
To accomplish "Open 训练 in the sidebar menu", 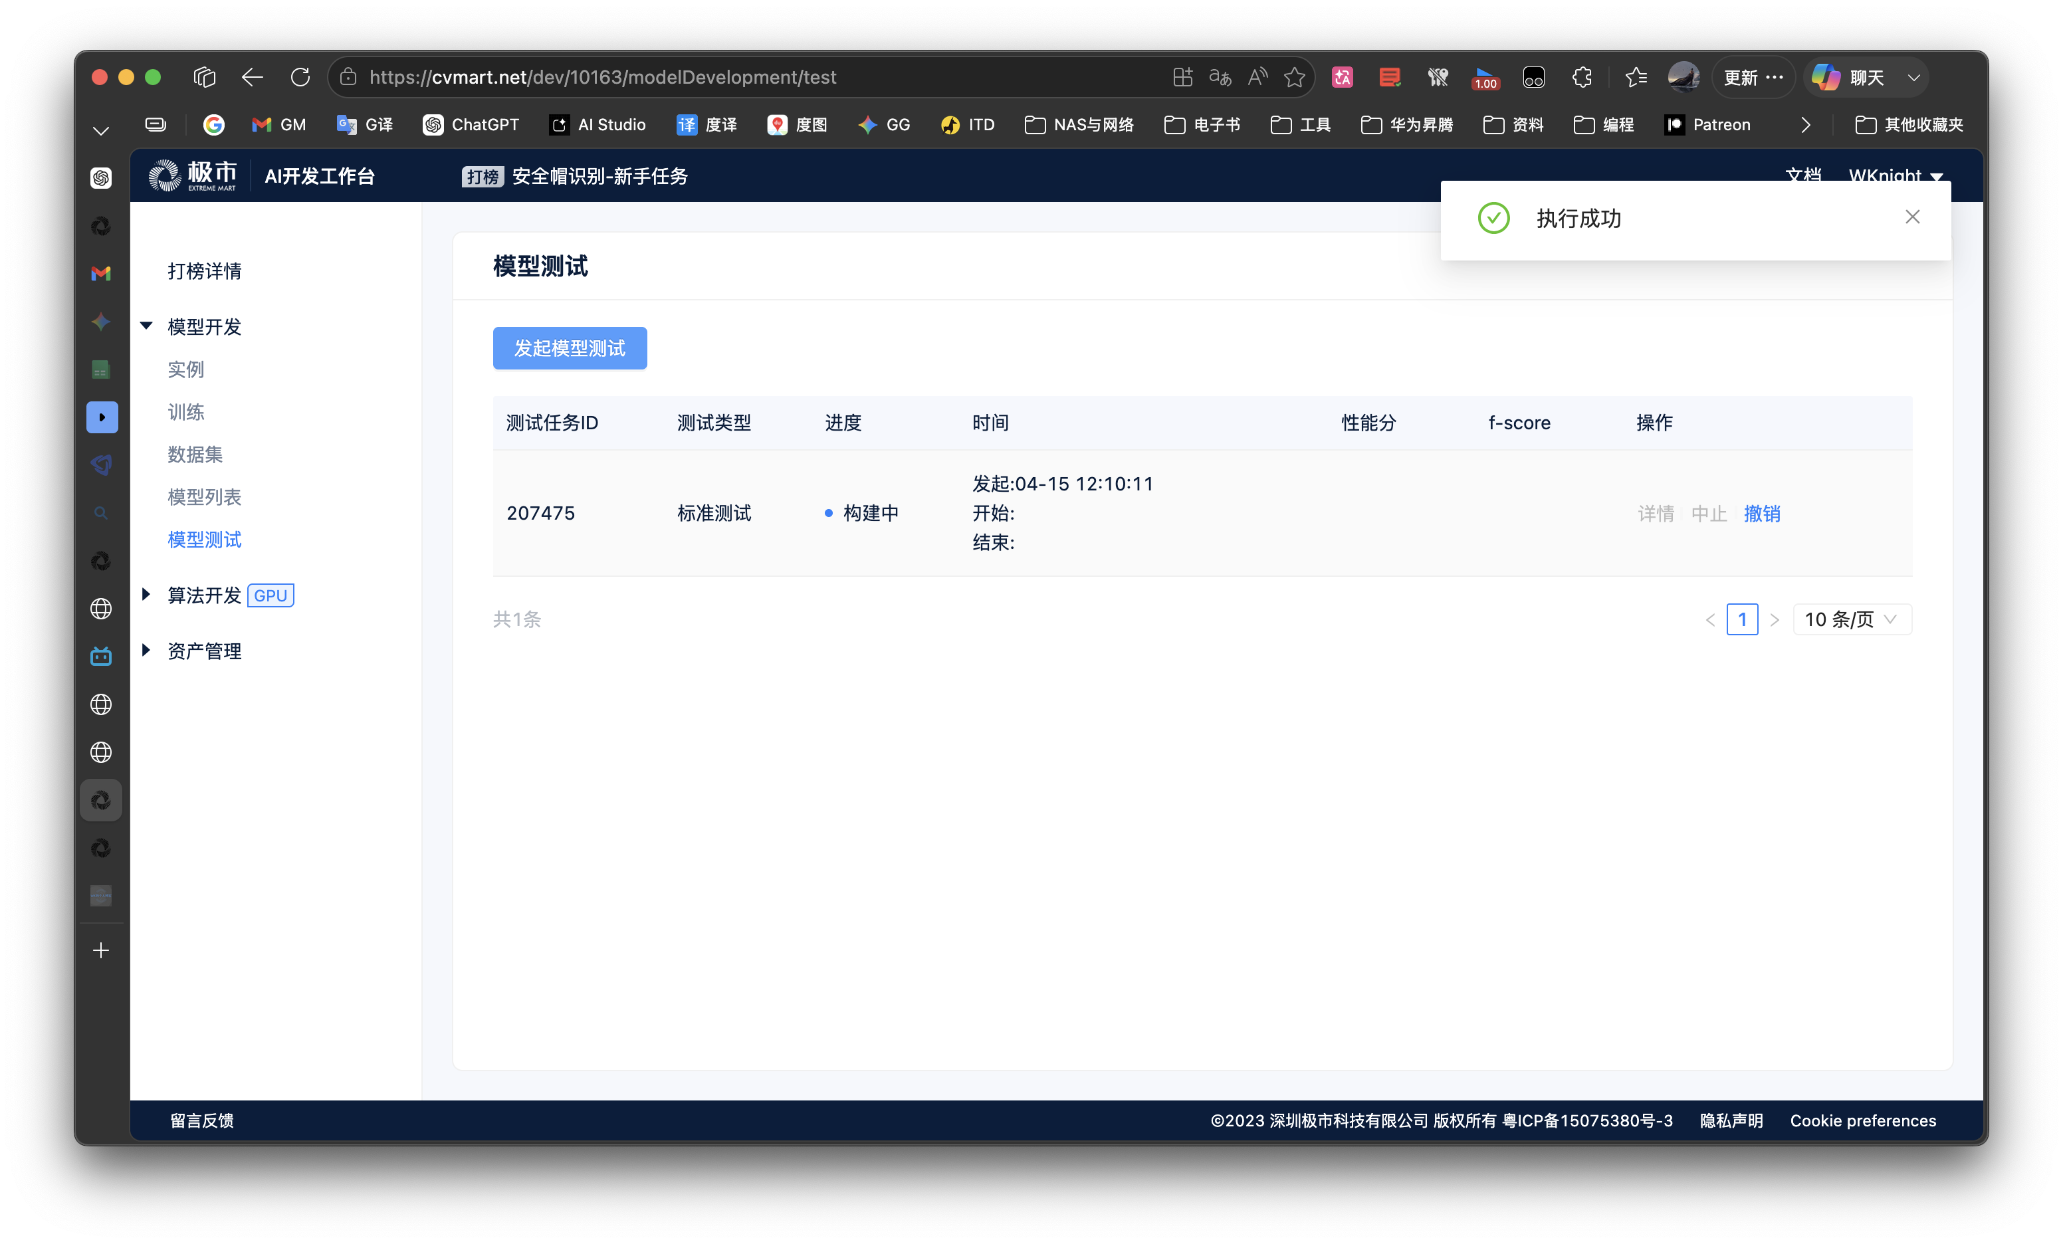I will 186,412.
